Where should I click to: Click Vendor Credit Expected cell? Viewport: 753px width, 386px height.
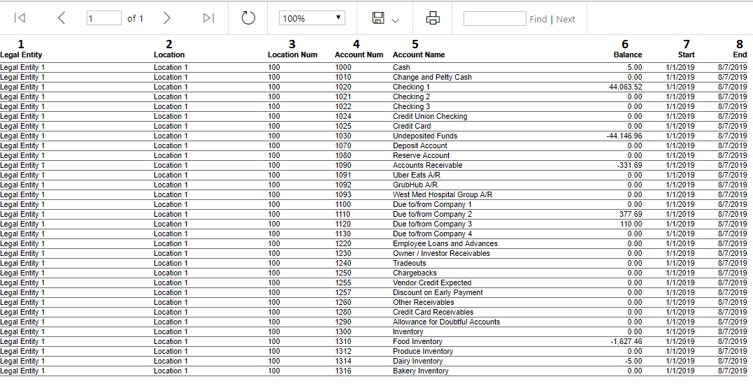432,283
